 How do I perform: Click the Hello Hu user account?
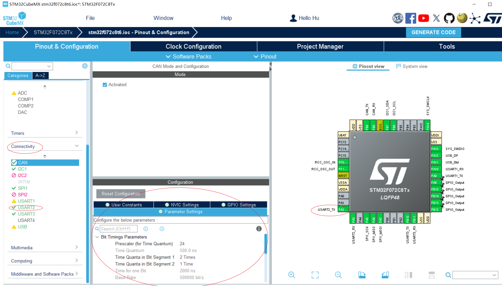coord(304,18)
